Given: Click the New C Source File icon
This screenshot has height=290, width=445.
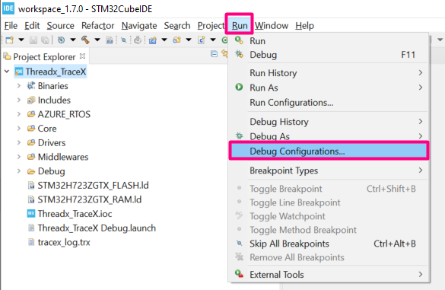Looking at the screenshot, I should tap(202, 40).
